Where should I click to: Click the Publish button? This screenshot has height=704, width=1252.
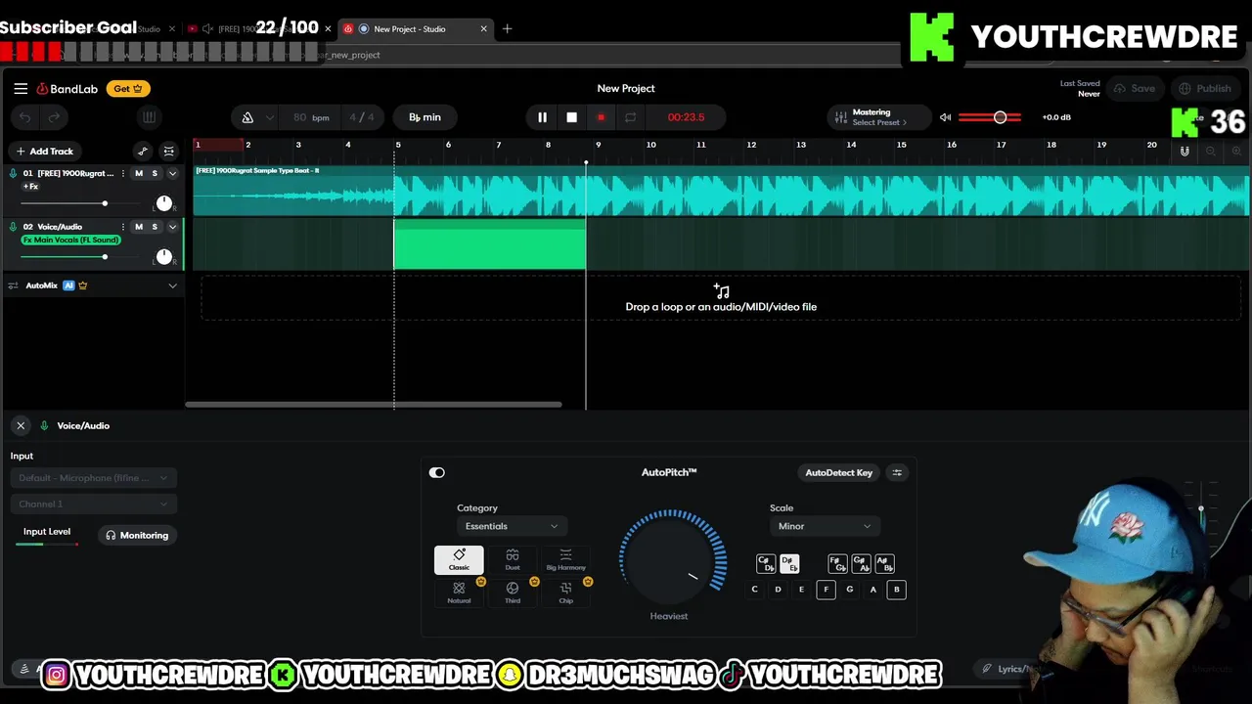pyautogui.click(x=1205, y=88)
